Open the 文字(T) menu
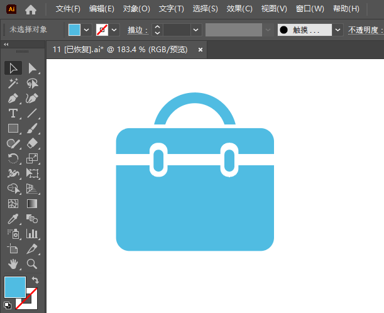The height and width of the screenshot is (313, 384). tap(171, 9)
